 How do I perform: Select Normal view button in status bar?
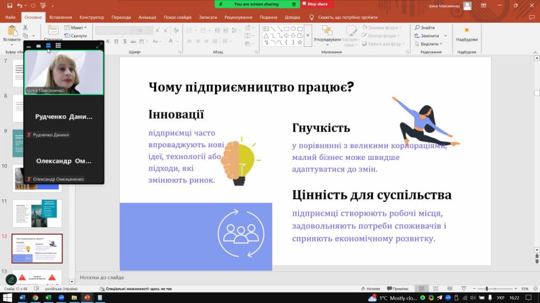pyautogui.click(x=421, y=289)
